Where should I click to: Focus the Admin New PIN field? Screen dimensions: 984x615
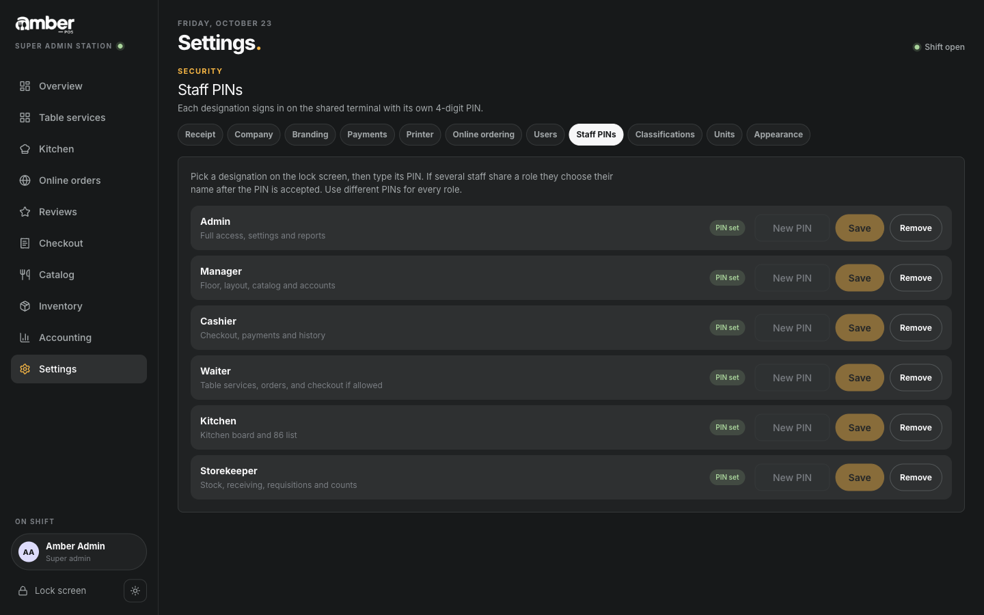[792, 228]
